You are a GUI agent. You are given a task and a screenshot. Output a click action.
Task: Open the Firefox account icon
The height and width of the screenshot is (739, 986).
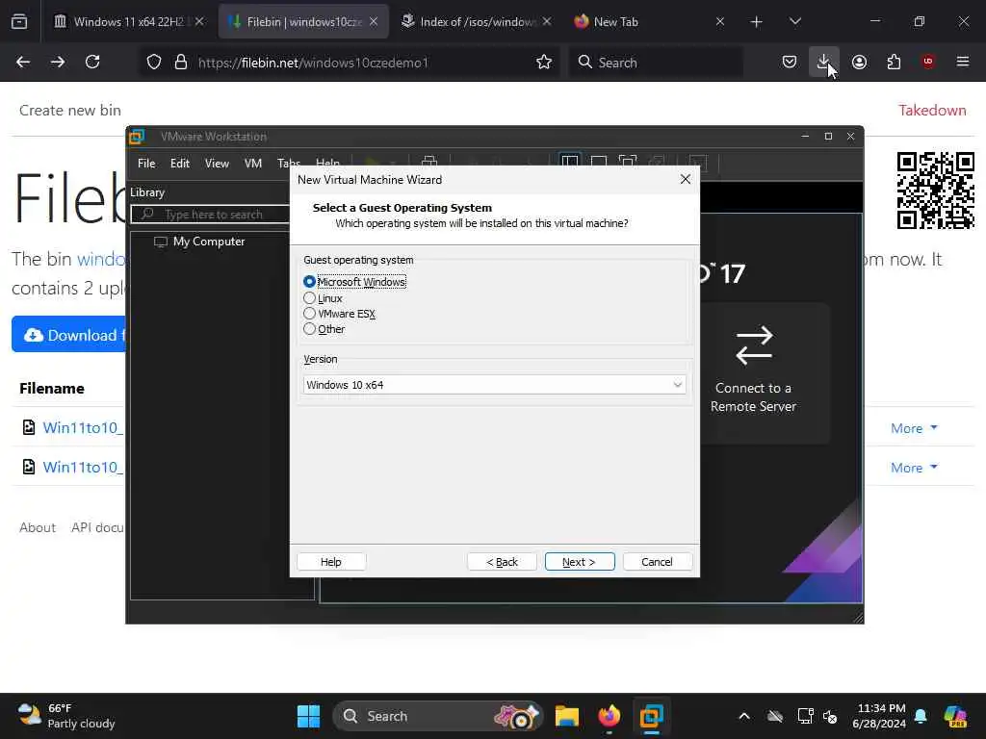click(x=859, y=62)
